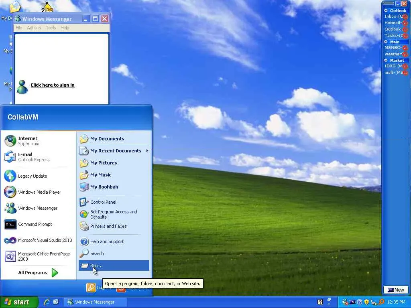Screen dimensions: 411x308
Task: Collapse the Market group in sidebar
Action: point(386,60)
